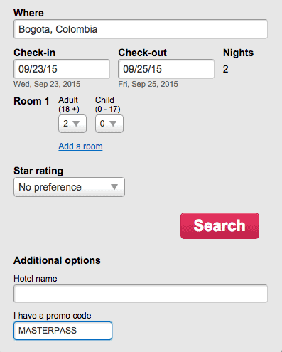
Task: Click the red Search button
Action: click(x=219, y=225)
